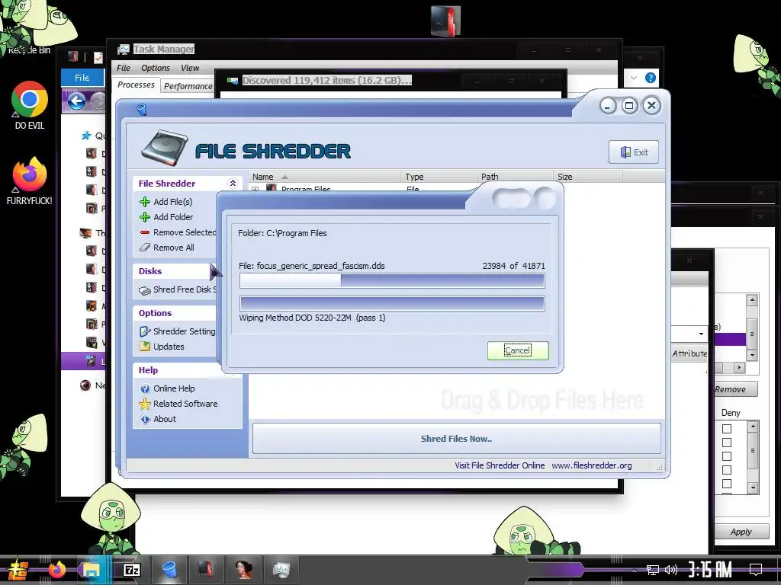Image resolution: width=781 pixels, height=585 pixels.
Task: Open the Firefox 'FURRYFUCK!' desktop shortcut
Action: 30,181
